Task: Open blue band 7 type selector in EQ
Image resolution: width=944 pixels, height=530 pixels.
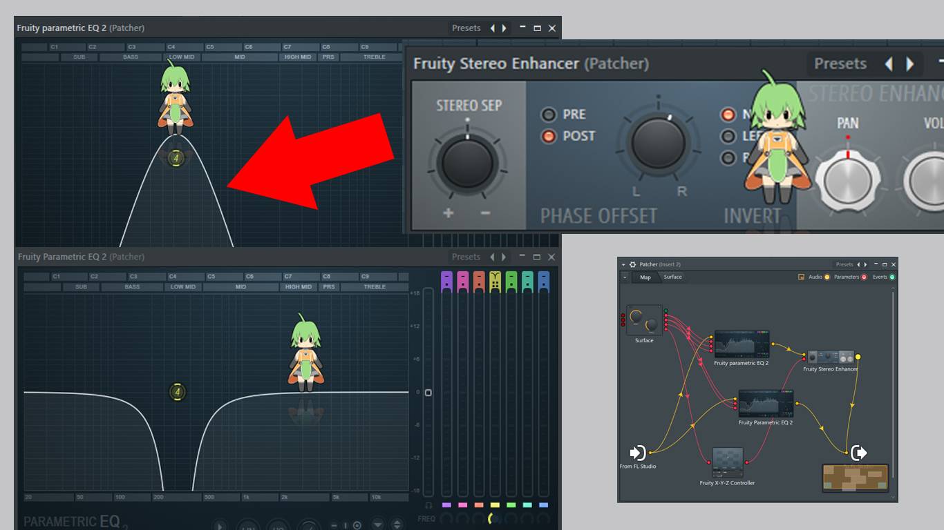Action: (543, 282)
